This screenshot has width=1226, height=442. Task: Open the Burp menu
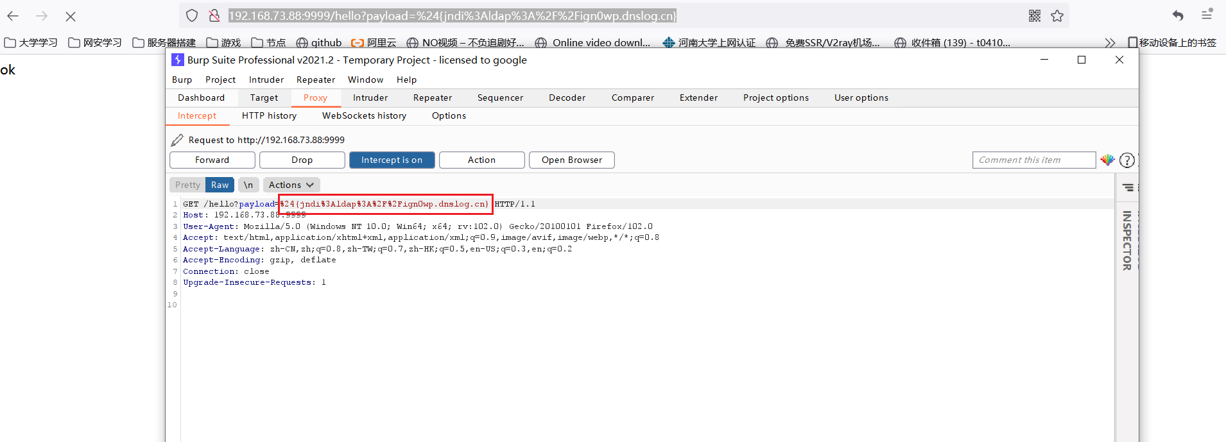(182, 80)
